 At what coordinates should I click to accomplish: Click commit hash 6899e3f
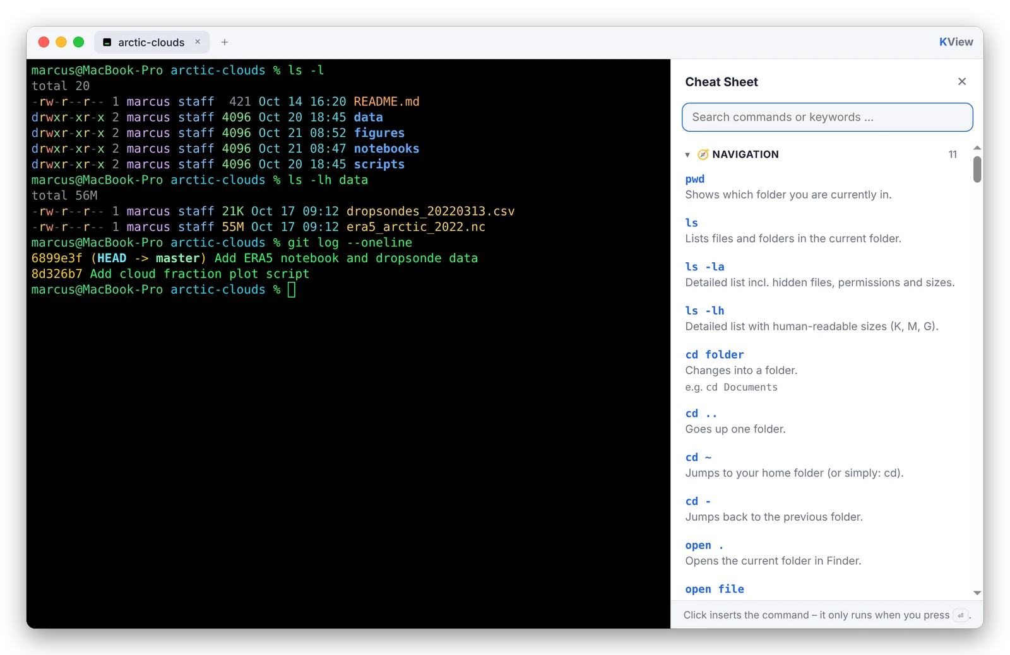click(57, 258)
